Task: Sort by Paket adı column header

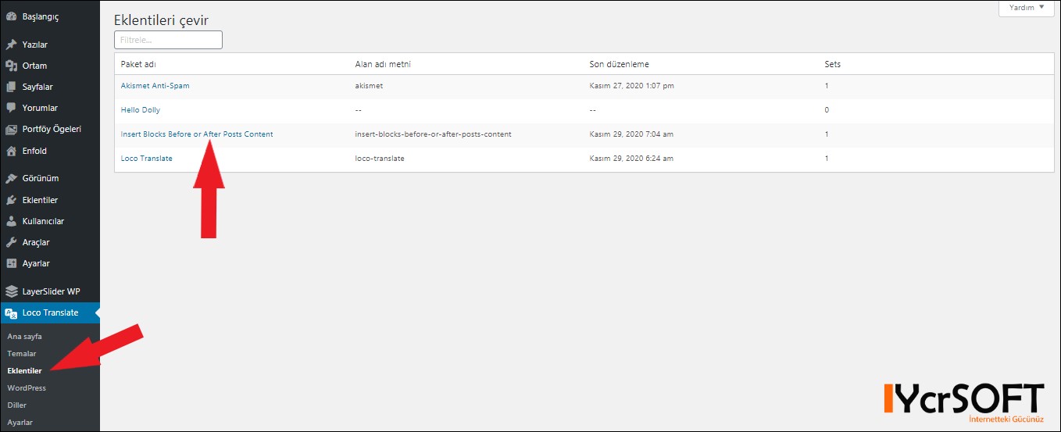Action: click(139, 64)
